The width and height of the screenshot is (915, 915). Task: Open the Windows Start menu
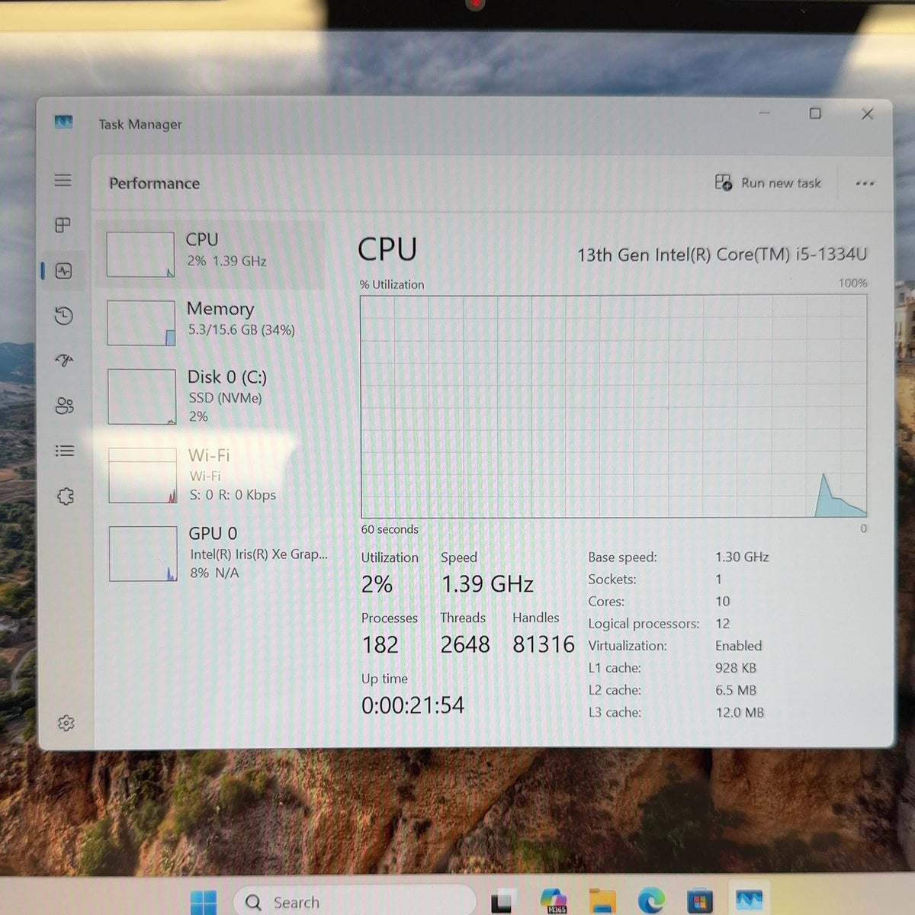(204, 902)
